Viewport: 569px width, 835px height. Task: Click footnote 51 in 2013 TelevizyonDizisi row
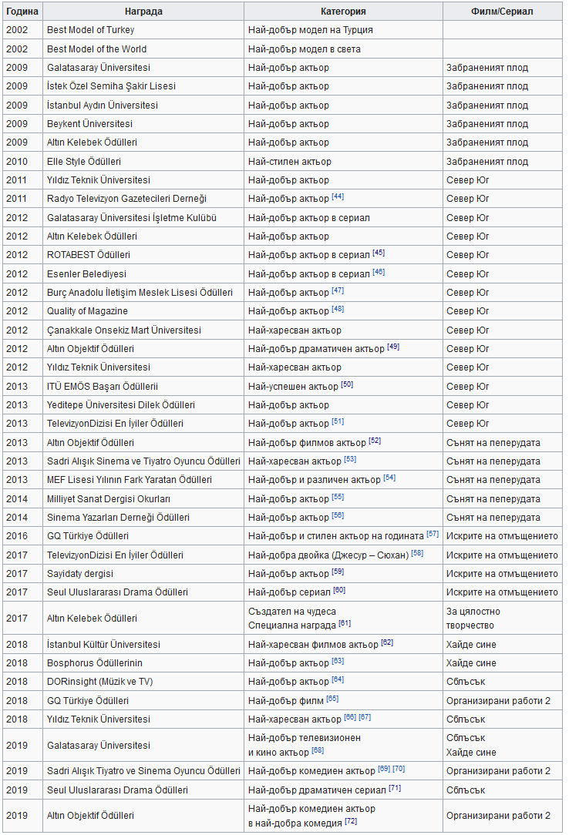coord(338,422)
